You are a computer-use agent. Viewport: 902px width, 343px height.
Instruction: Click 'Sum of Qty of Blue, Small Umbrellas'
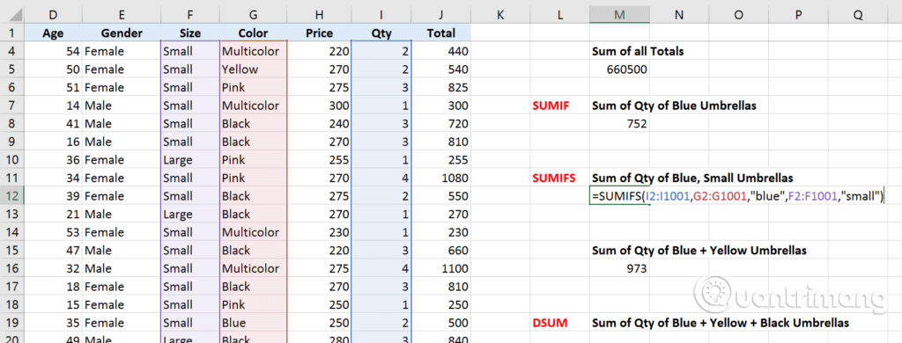[x=692, y=179]
